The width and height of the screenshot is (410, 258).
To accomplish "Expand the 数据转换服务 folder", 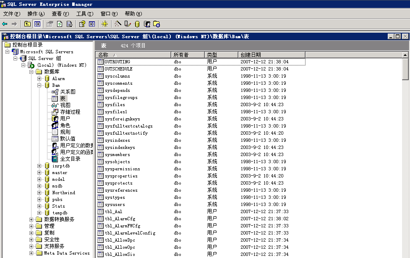I will [31, 219].
